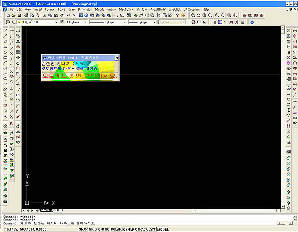This screenshot has height=232, width=298.
Task: Toggle ORTHO mode in status bar
Action: click(x=104, y=229)
